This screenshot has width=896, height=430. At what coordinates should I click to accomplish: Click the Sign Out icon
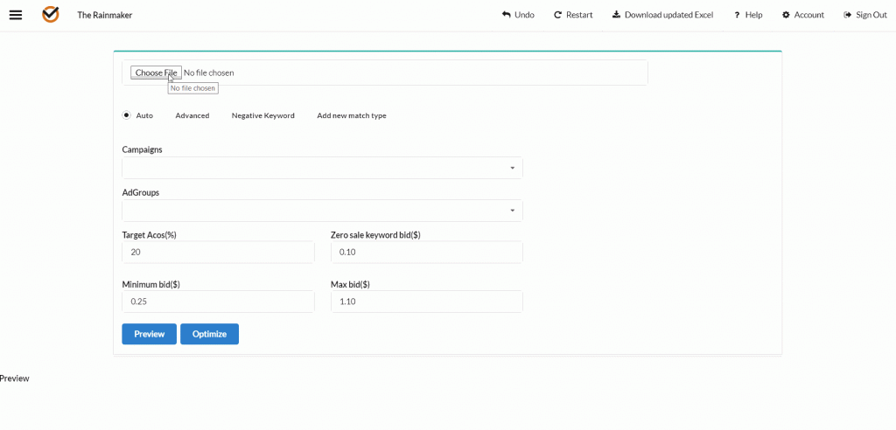coord(848,15)
